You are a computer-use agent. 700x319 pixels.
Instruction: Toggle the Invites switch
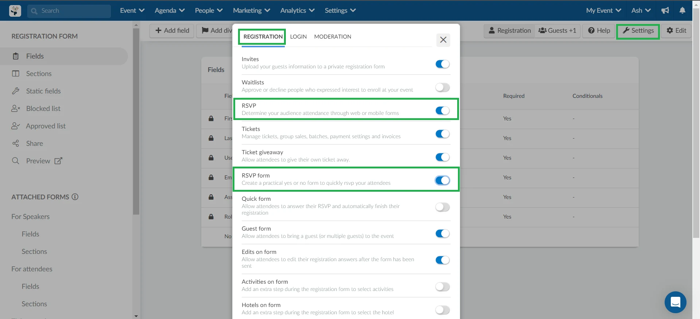pyautogui.click(x=442, y=64)
